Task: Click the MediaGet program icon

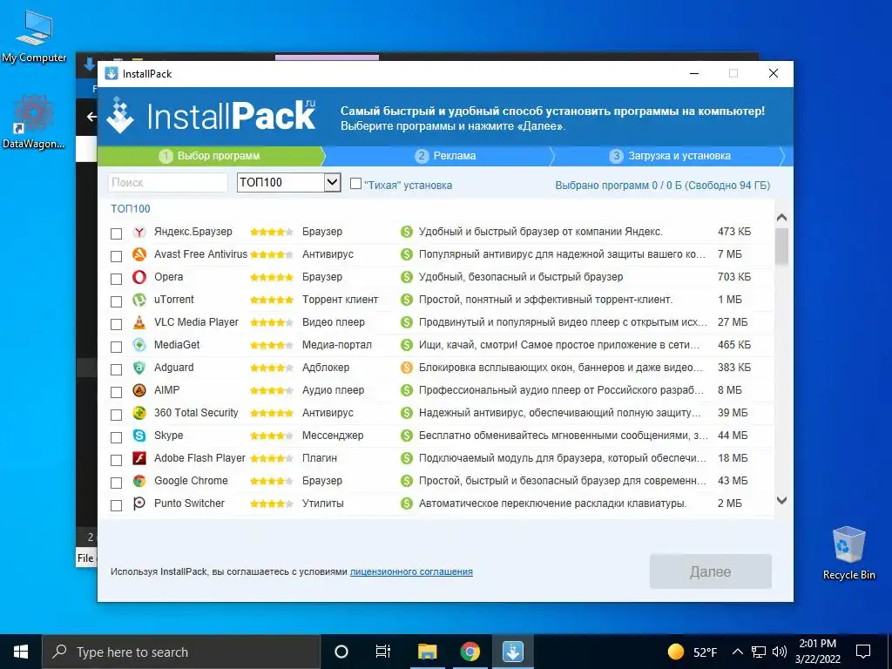Action: [x=139, y=345]
